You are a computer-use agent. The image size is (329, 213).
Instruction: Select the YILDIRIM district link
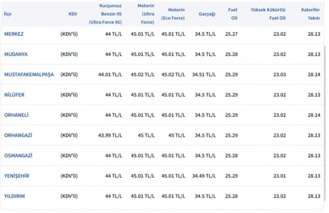pyautogui.click(x=14, y=196)
